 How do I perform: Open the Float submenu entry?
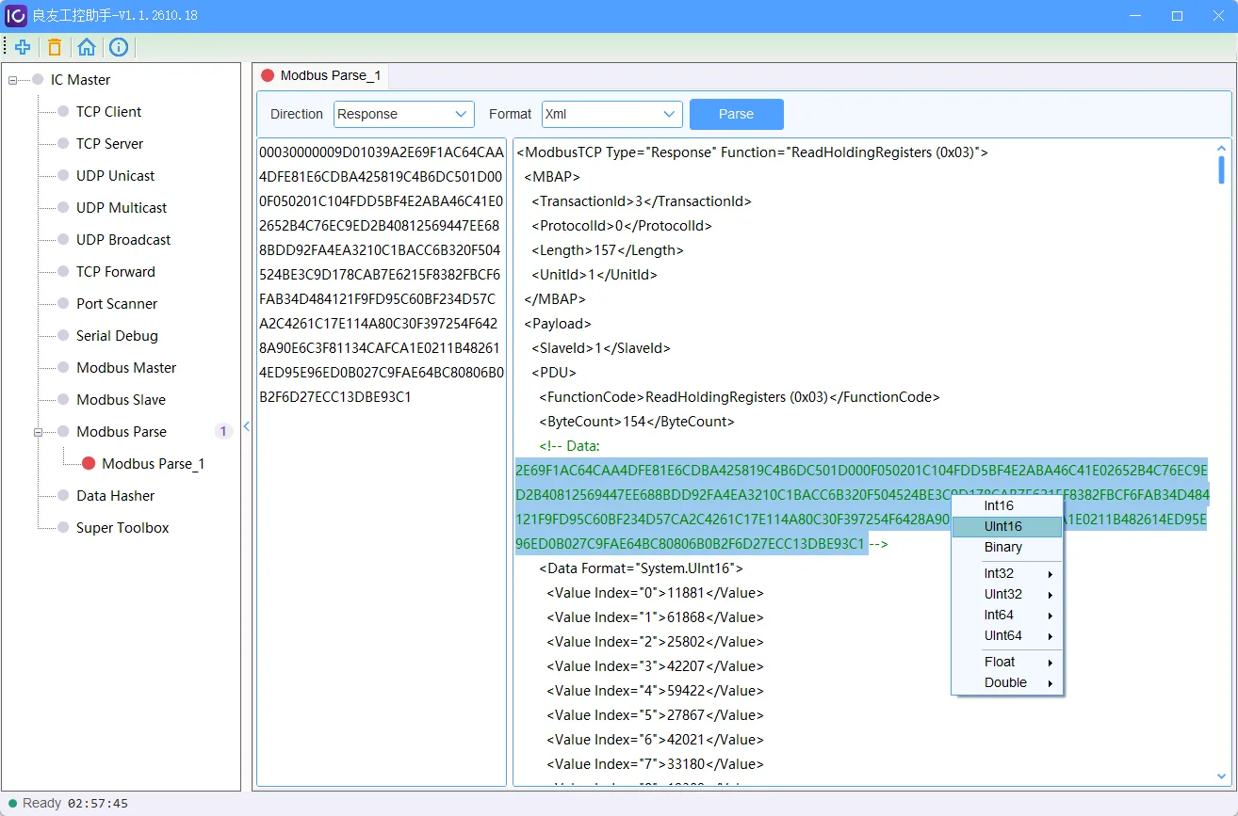click(x=1007, y=662)
